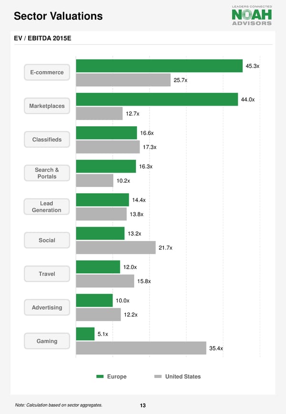The width and height of the screenshot is (286, 414).
Task: Select the Lead Generation label box
Action: click(x=47, y=207)
